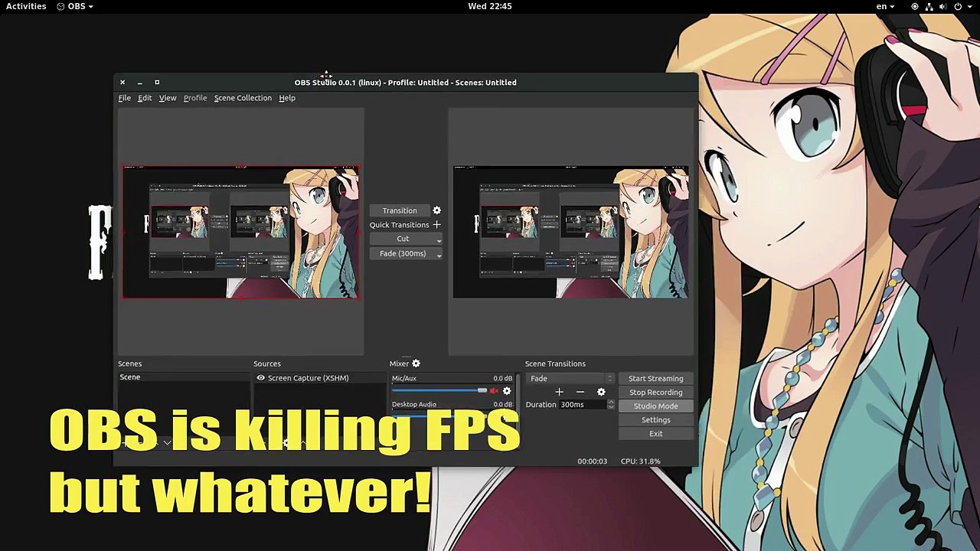Image resolution: width=980 pixels, height=551 pixels.
Task: Open scene transition properties gear
Action: click(601, 392)
